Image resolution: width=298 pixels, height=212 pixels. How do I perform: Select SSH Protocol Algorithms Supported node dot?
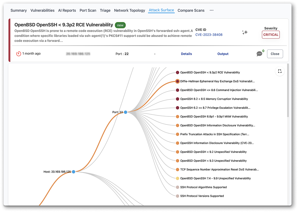(177, 187)
